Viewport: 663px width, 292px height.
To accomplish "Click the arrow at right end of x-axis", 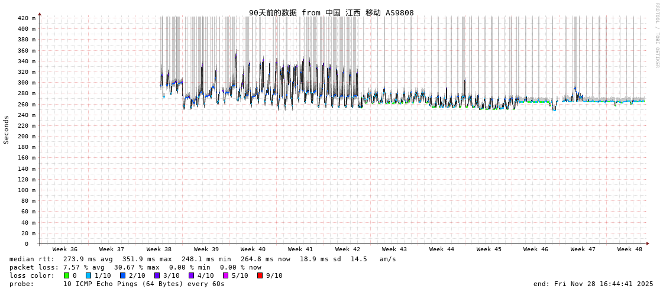I will pyautogui.click(x=648, y=244).
